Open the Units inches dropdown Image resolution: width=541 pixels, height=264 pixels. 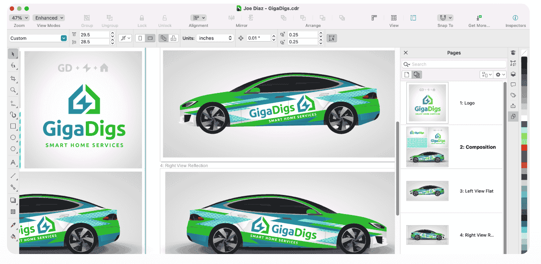point(215,38)
